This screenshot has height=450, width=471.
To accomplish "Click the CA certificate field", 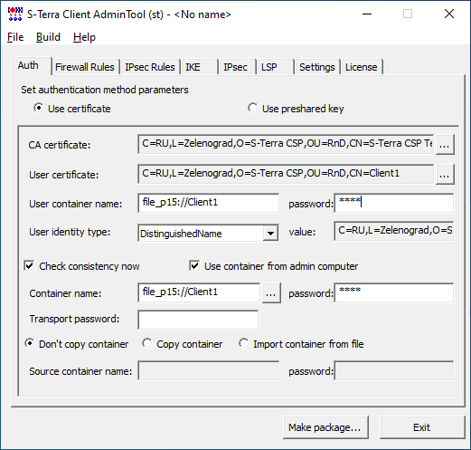I will (286, 144).
